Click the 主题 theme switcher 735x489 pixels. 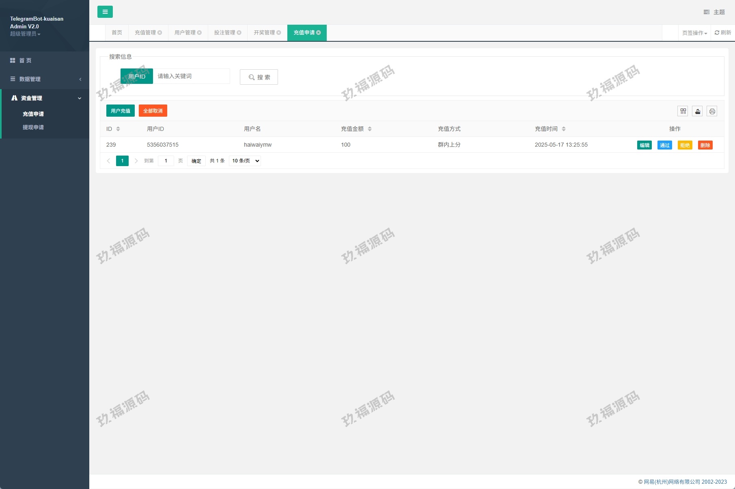tap(714, 12)
